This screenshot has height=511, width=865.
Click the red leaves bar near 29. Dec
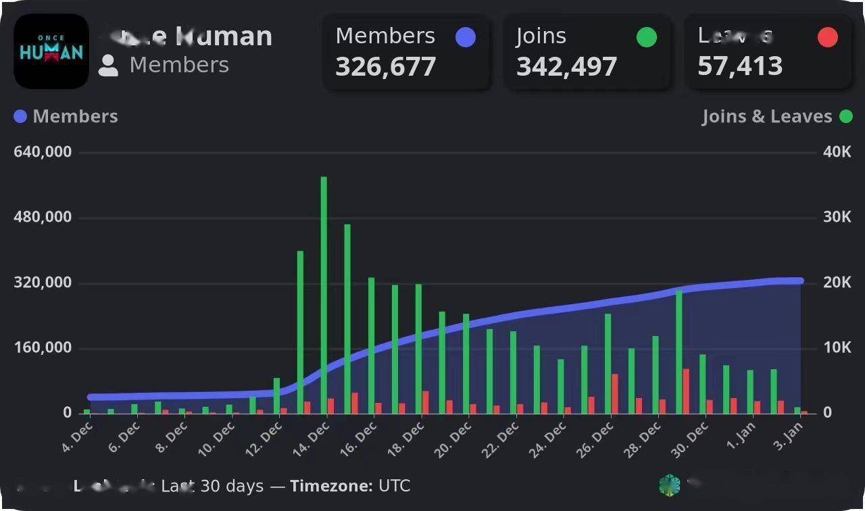[x=686, y=390]
